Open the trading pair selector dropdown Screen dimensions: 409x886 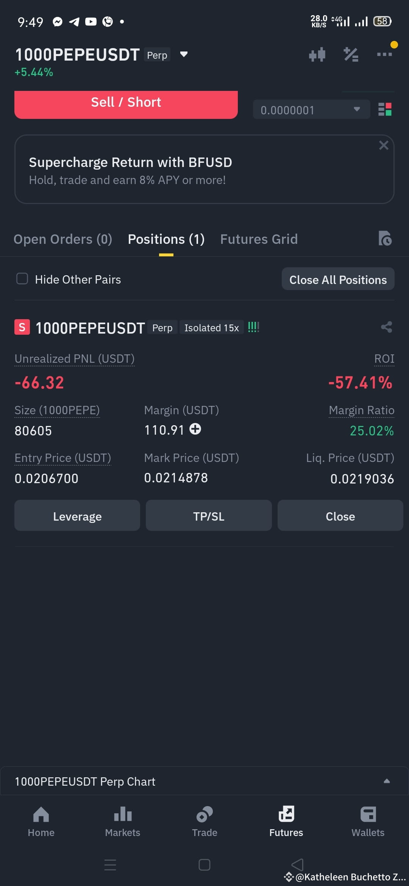183,54
